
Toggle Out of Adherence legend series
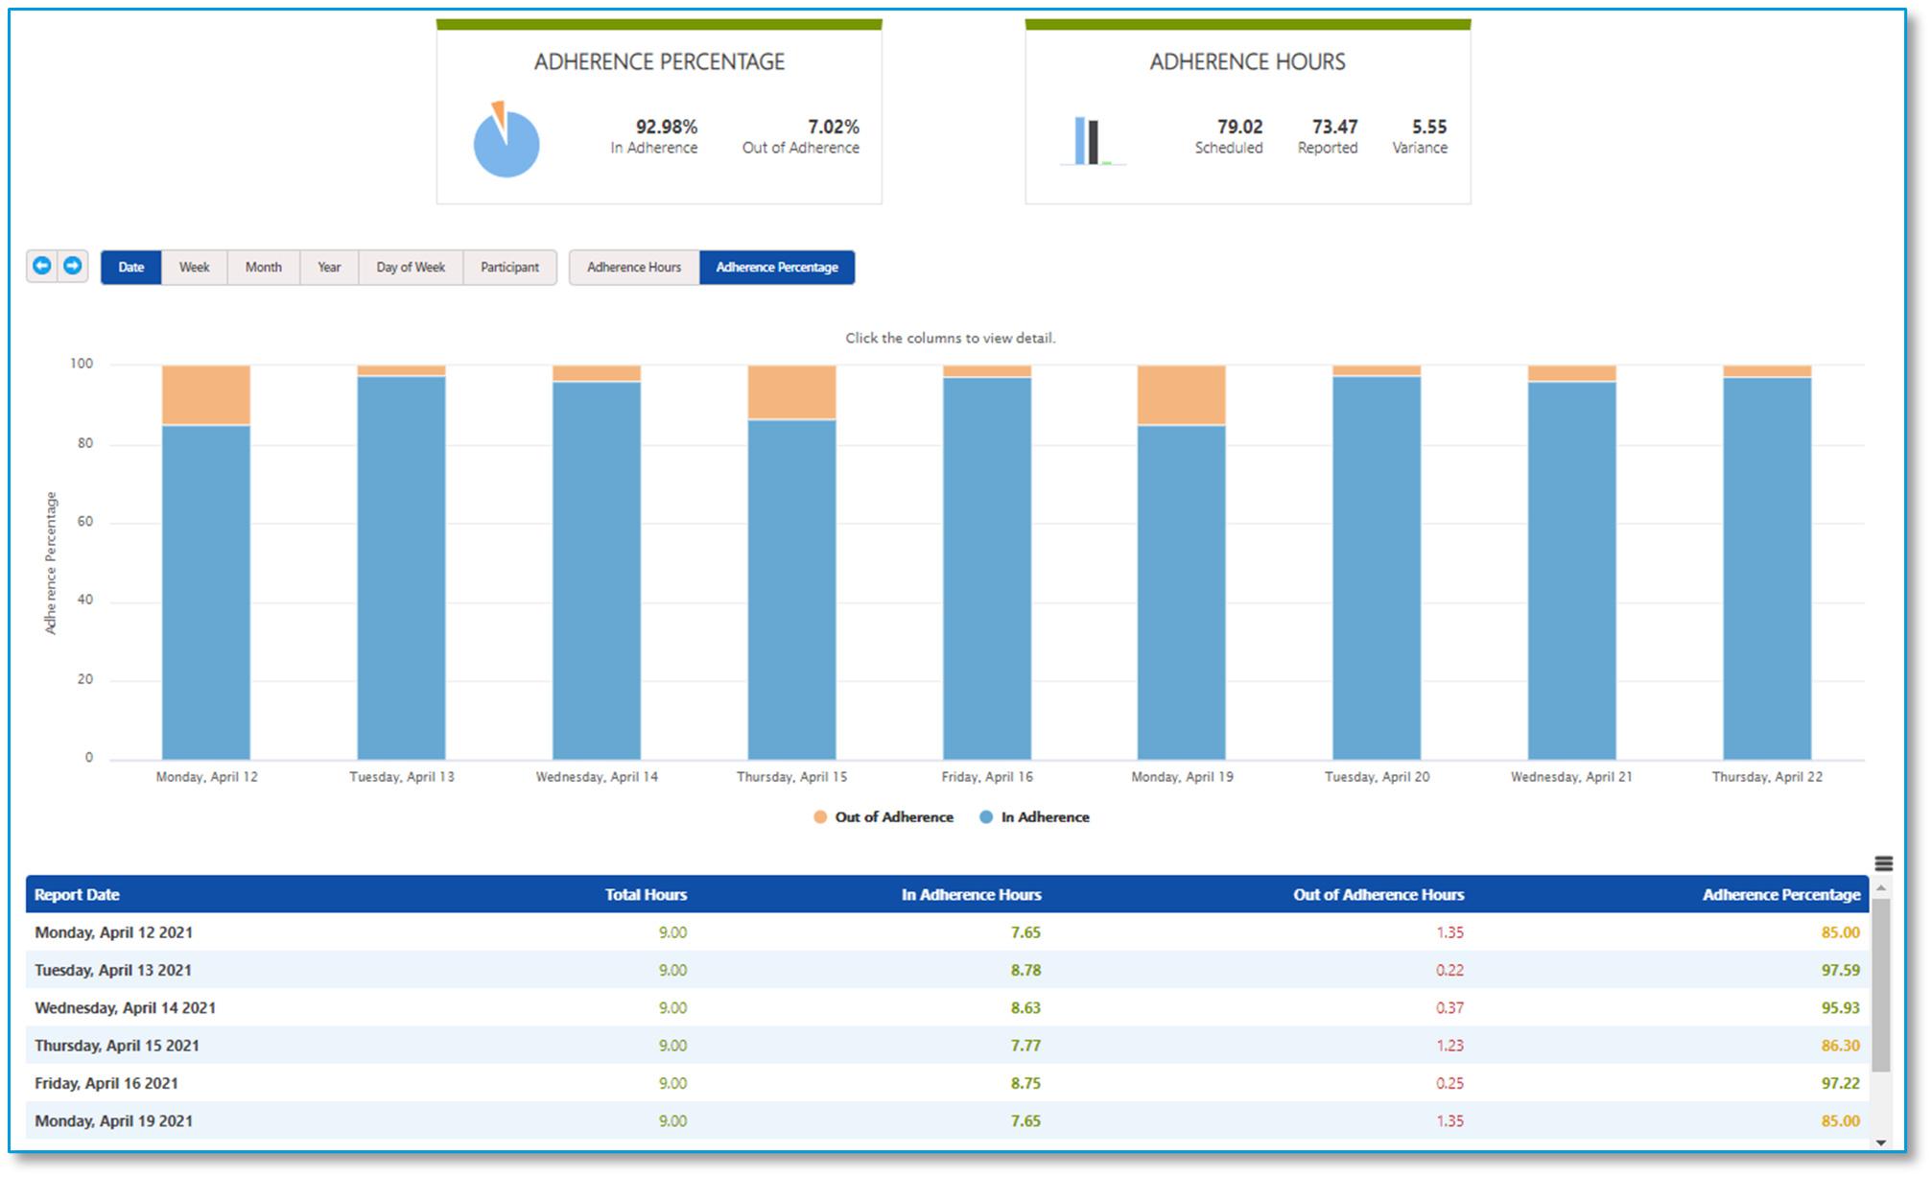(x=884, y=817)
